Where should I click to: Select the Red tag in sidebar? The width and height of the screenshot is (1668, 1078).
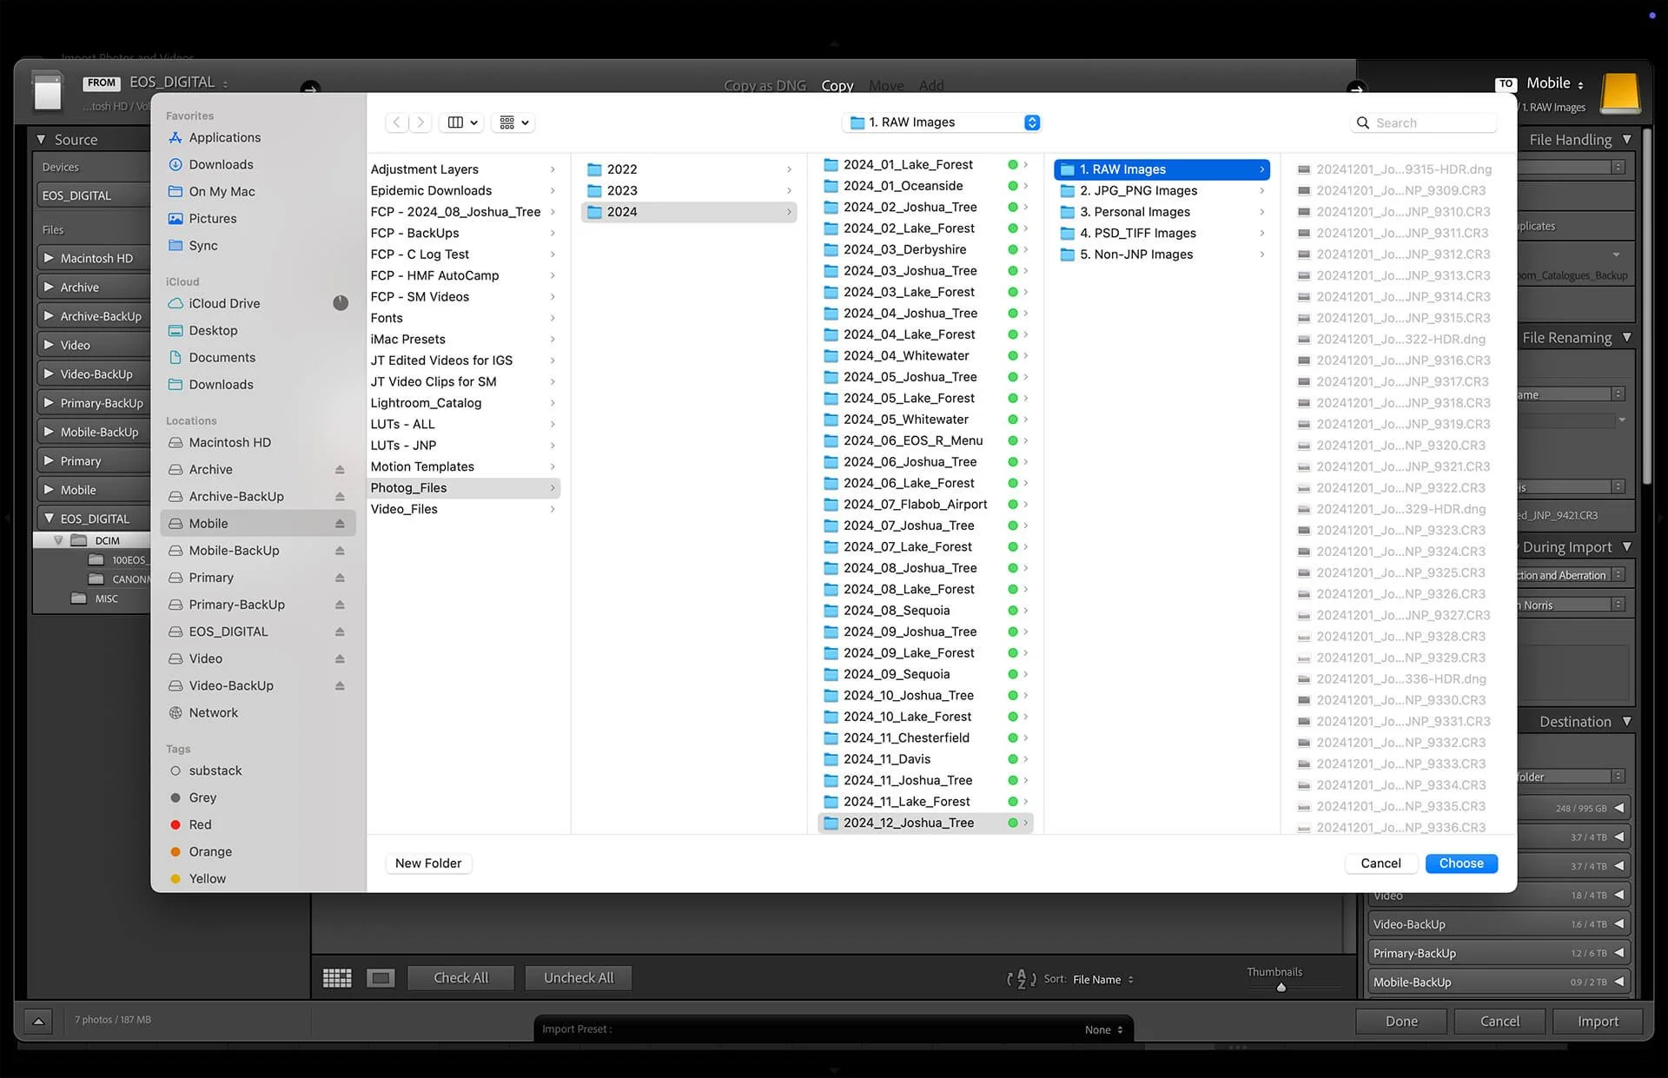tap(200, 824)
